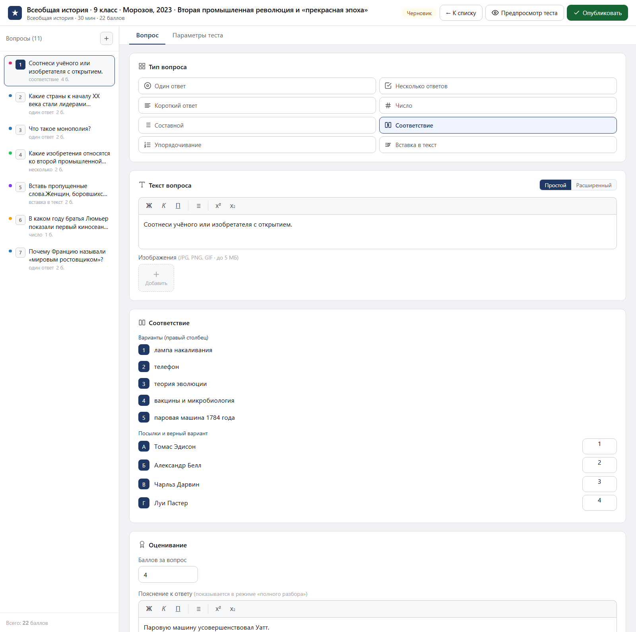Screen dimensions: 636x632
Task: Click the star logo icon in header
Action: pyautogui.click(x=15, y=13)
